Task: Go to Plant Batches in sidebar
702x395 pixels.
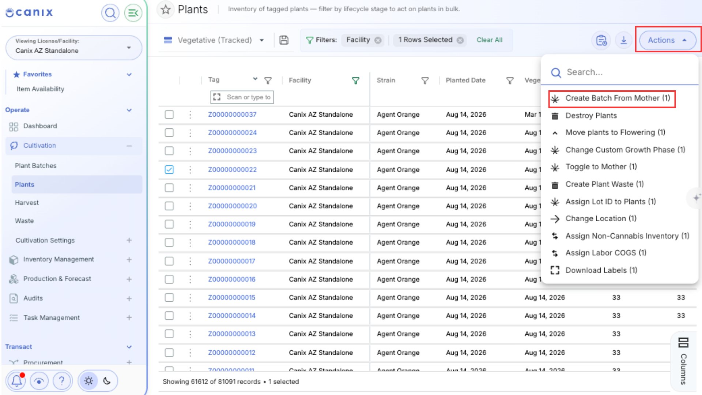Action: (x=36, y=166)
